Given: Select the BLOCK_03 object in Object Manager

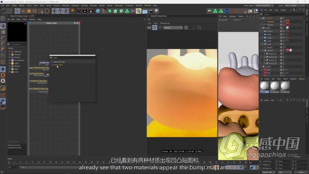Looking at the screenshot, I should 272,60.
